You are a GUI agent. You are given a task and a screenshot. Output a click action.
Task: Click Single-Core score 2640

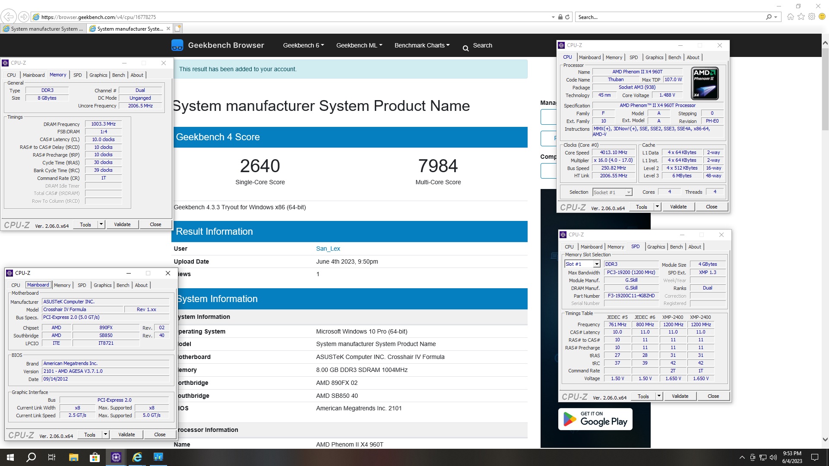point(260,166)
